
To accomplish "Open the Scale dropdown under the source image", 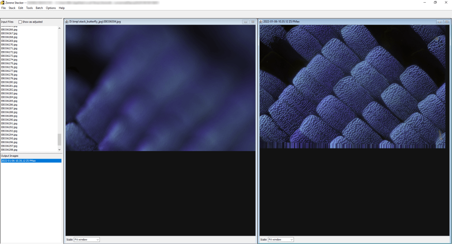I will tap(87, 240).
